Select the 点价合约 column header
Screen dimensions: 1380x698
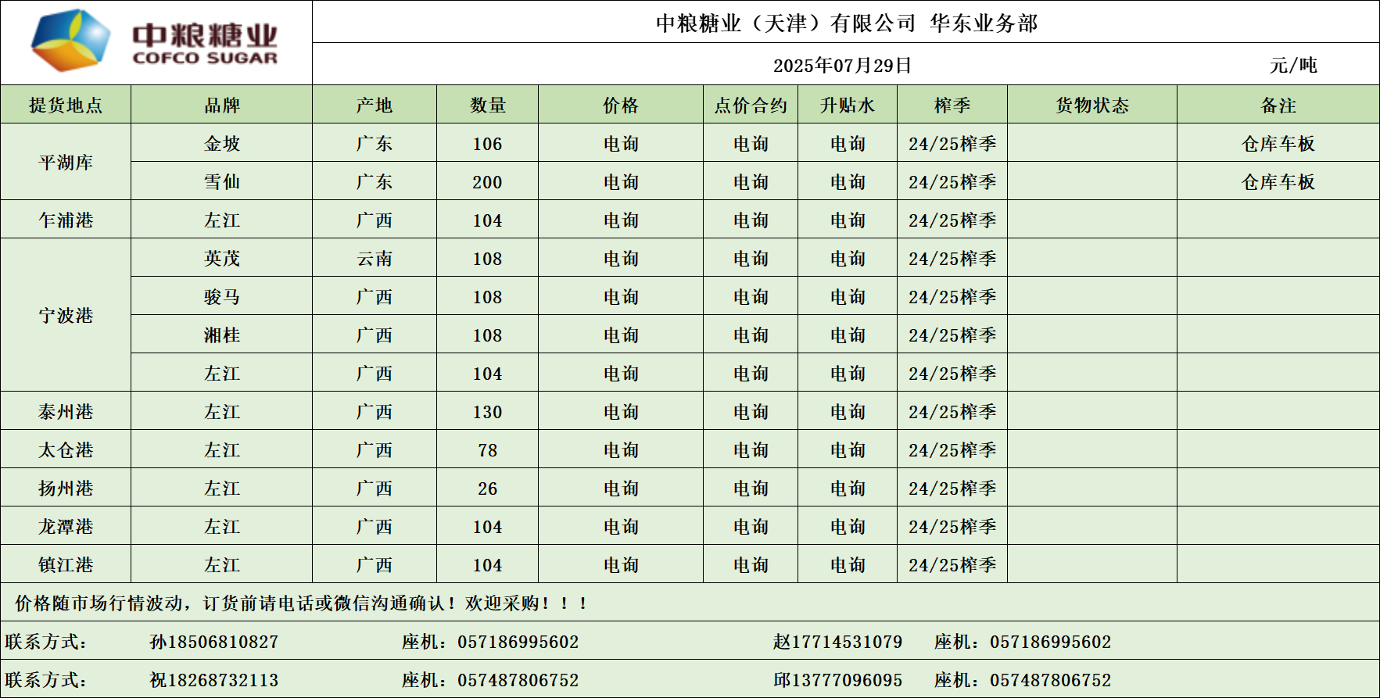point(750,105)
